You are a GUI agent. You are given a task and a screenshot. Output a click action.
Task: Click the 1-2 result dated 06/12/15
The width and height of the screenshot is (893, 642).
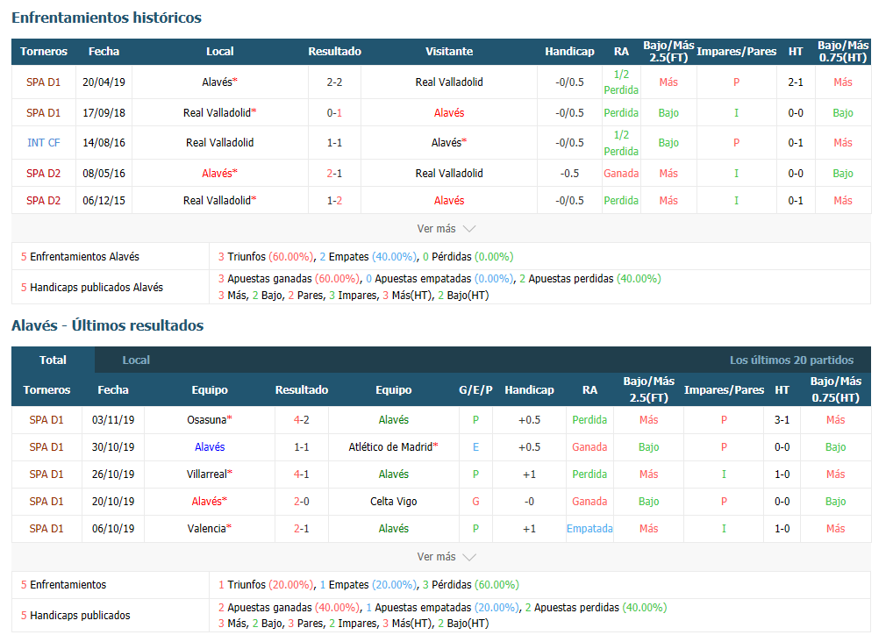tap(334, 201)
